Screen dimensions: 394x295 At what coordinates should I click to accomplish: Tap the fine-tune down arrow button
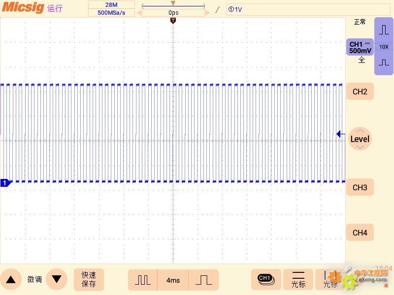[57, 279]
